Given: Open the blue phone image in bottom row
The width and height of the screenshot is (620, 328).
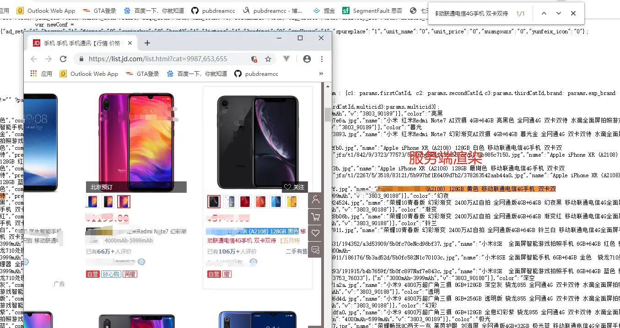Looking at the screenshot, I should coord(257,319).
